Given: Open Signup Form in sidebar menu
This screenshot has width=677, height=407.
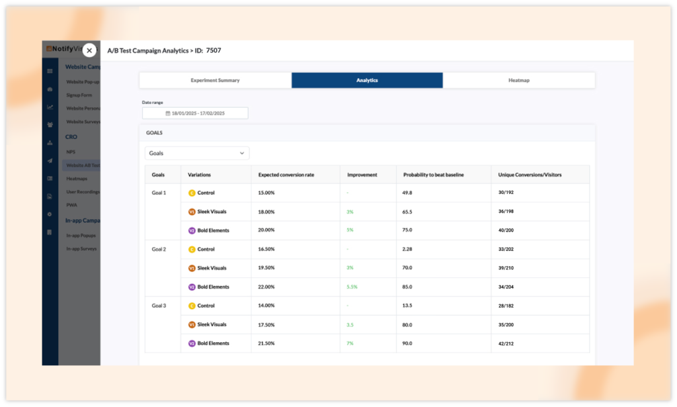Looking at the screenshot, I should (x=79, y=95).
